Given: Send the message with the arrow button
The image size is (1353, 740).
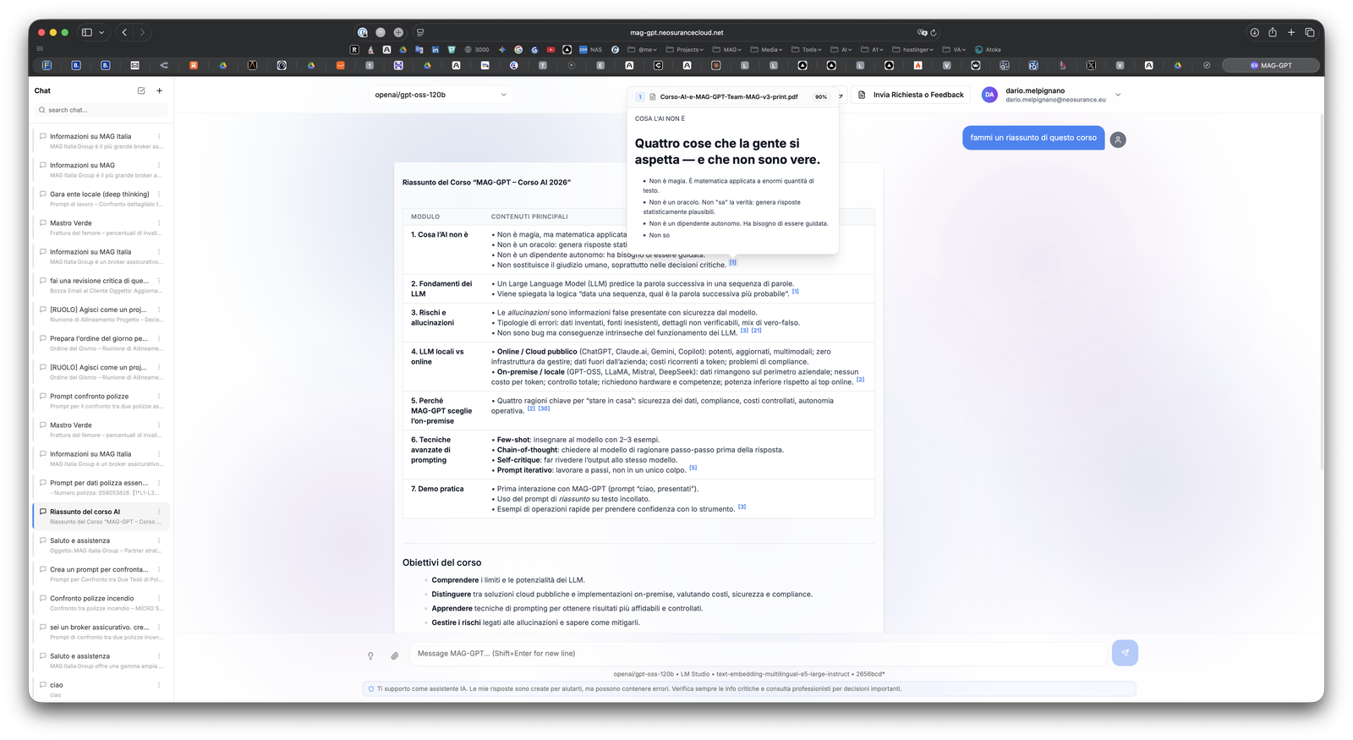Looking at the screenshot, I should 1125,653.
